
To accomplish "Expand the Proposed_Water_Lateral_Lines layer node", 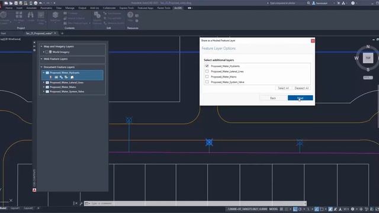I will [44, 82].
